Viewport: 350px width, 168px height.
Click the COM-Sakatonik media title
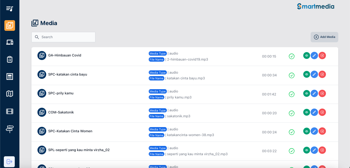[61, 112]
